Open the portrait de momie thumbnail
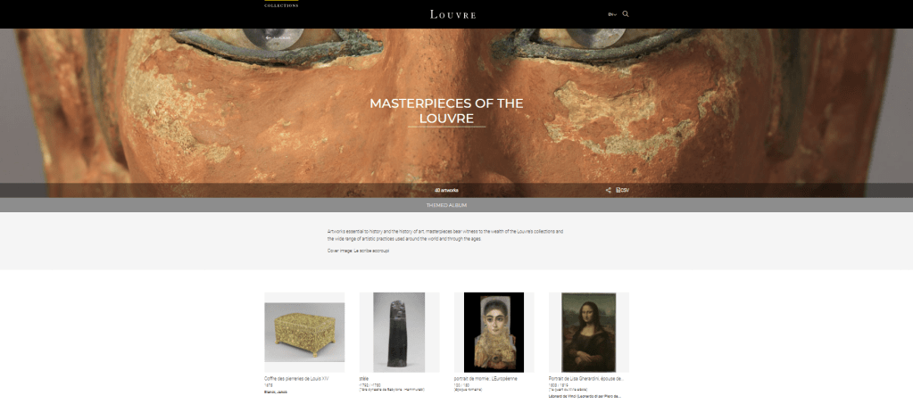This screenshot has height=412, width=913. pyautogui.click(x=494, y=333)
